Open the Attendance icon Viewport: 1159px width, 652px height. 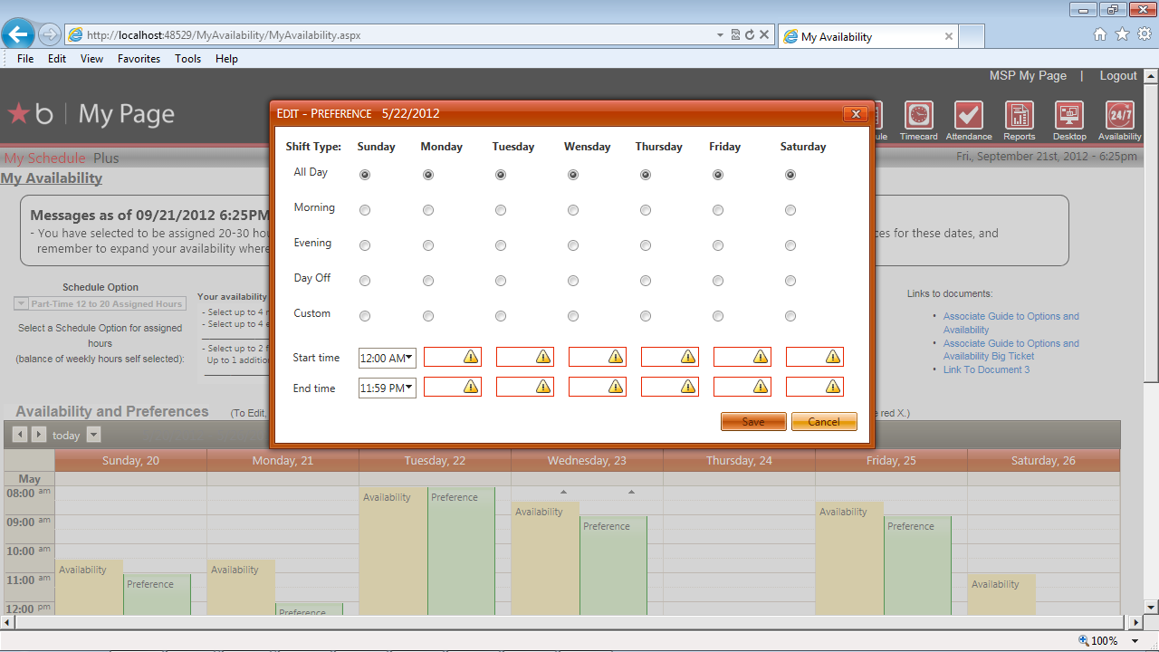click(x=969, y=120)
